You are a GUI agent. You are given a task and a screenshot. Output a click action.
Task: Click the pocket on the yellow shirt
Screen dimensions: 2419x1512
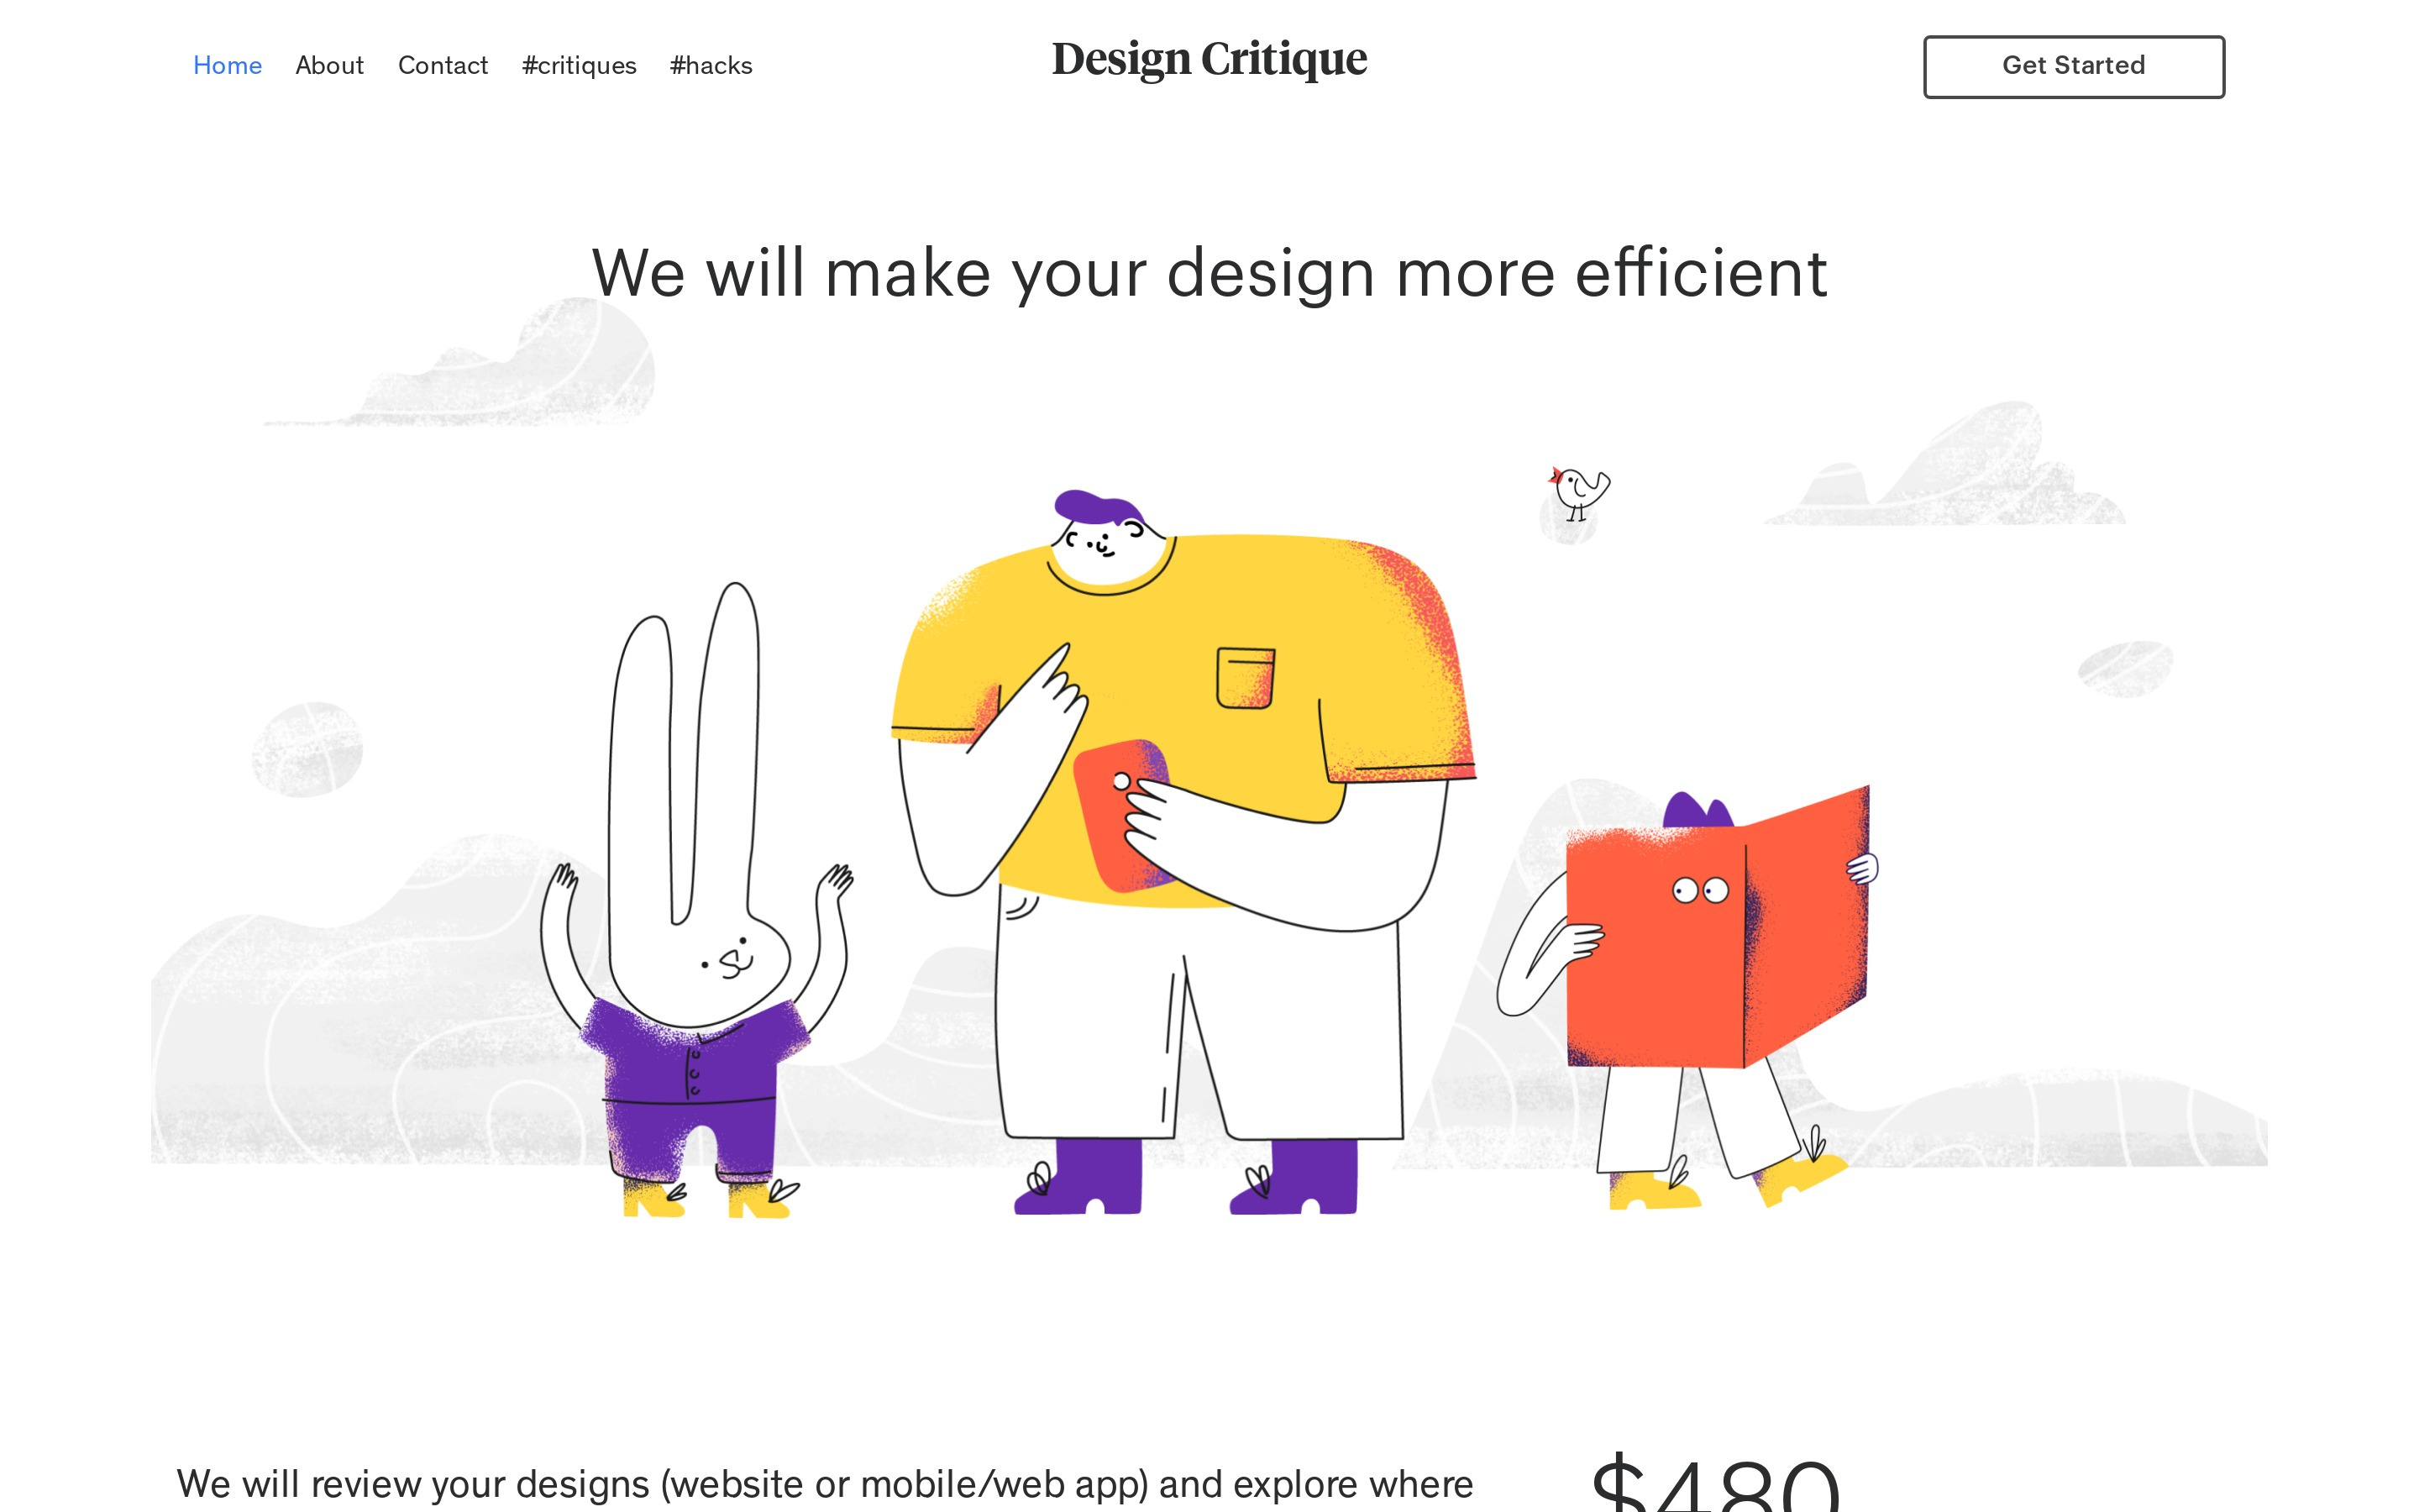(1246, 678)
